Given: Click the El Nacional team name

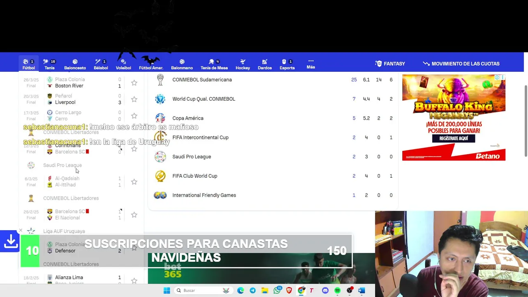Looking at the screenshot, I should 68,218.
